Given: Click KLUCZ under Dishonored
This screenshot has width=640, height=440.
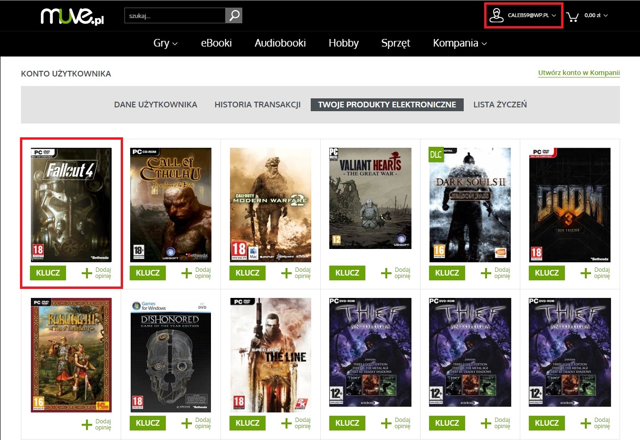Looking at the screenshot, I should [x=148, y=423].
